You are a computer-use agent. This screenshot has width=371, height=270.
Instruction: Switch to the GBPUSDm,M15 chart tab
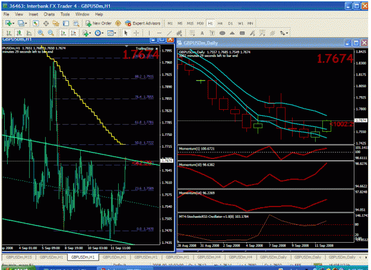tap(18, 257)
